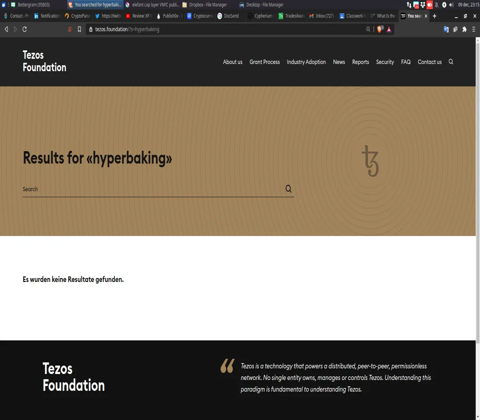Click the 'Es wurden keine Resultate gefunden.' text
This screenshot has width=480, height=420.
tap(73, 280)
